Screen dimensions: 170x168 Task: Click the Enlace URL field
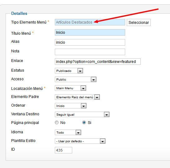click(98, 61)
